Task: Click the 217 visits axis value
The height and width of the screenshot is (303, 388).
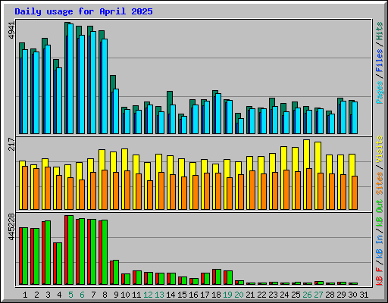Action: 11,144
